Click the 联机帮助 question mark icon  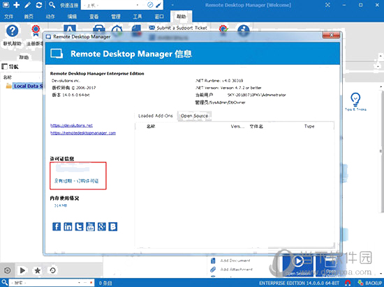[13, 31]
